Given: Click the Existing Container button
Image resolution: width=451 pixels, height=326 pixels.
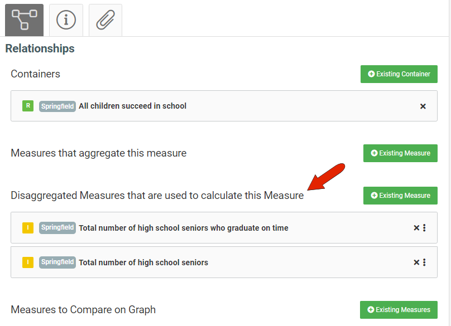Looking at the screenshot, I should click(x=399, y=74).
